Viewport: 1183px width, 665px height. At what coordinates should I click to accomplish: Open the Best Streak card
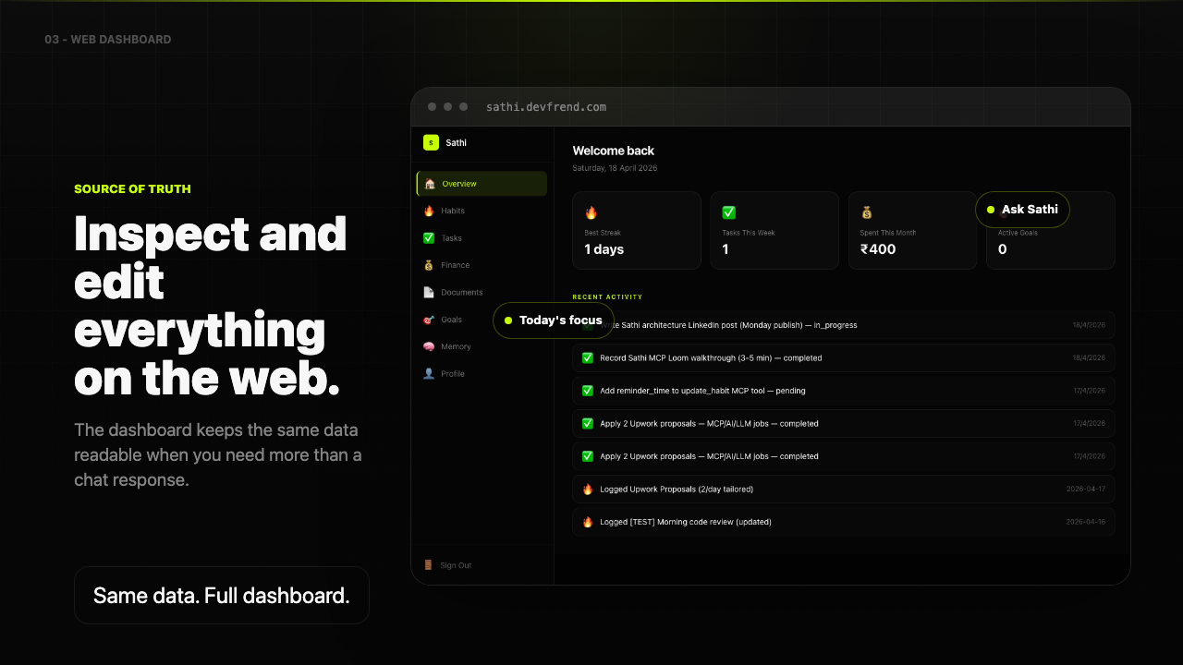[637, 231]
